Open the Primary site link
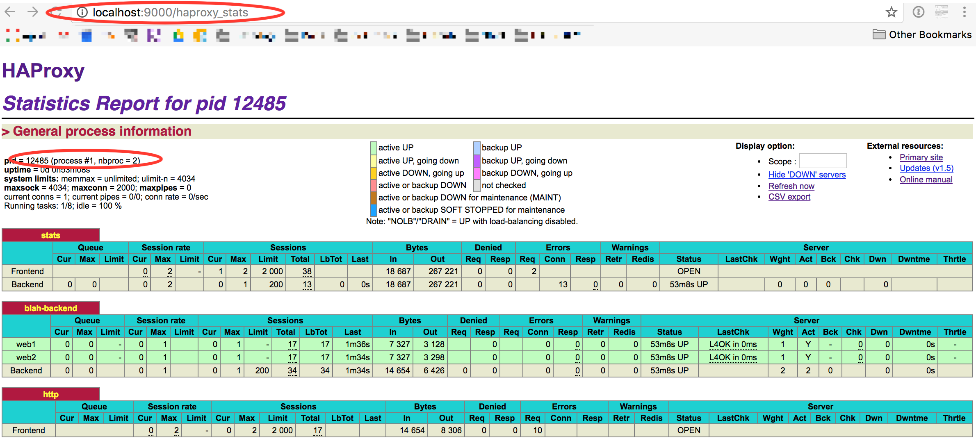 pyautogui.click(x=921, y=157)
